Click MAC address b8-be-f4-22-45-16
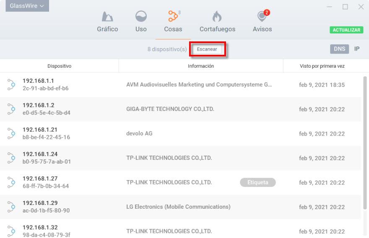 coord(46,137)
